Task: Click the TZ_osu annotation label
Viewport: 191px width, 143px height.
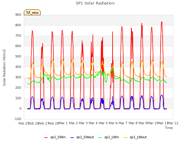Action: coord(32,13)
